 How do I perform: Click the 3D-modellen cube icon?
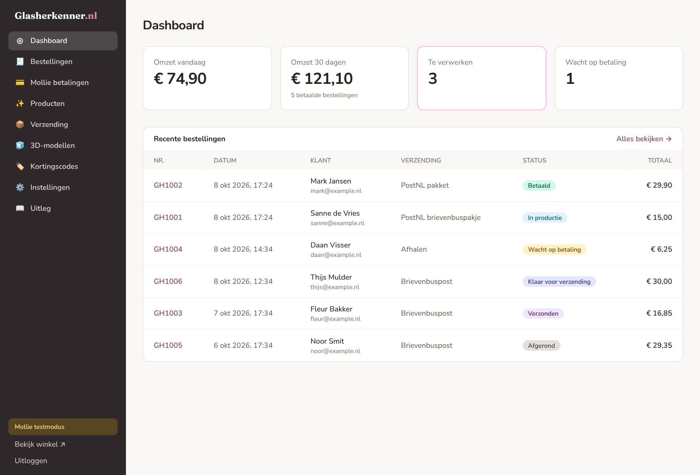(x=20, y=145)
